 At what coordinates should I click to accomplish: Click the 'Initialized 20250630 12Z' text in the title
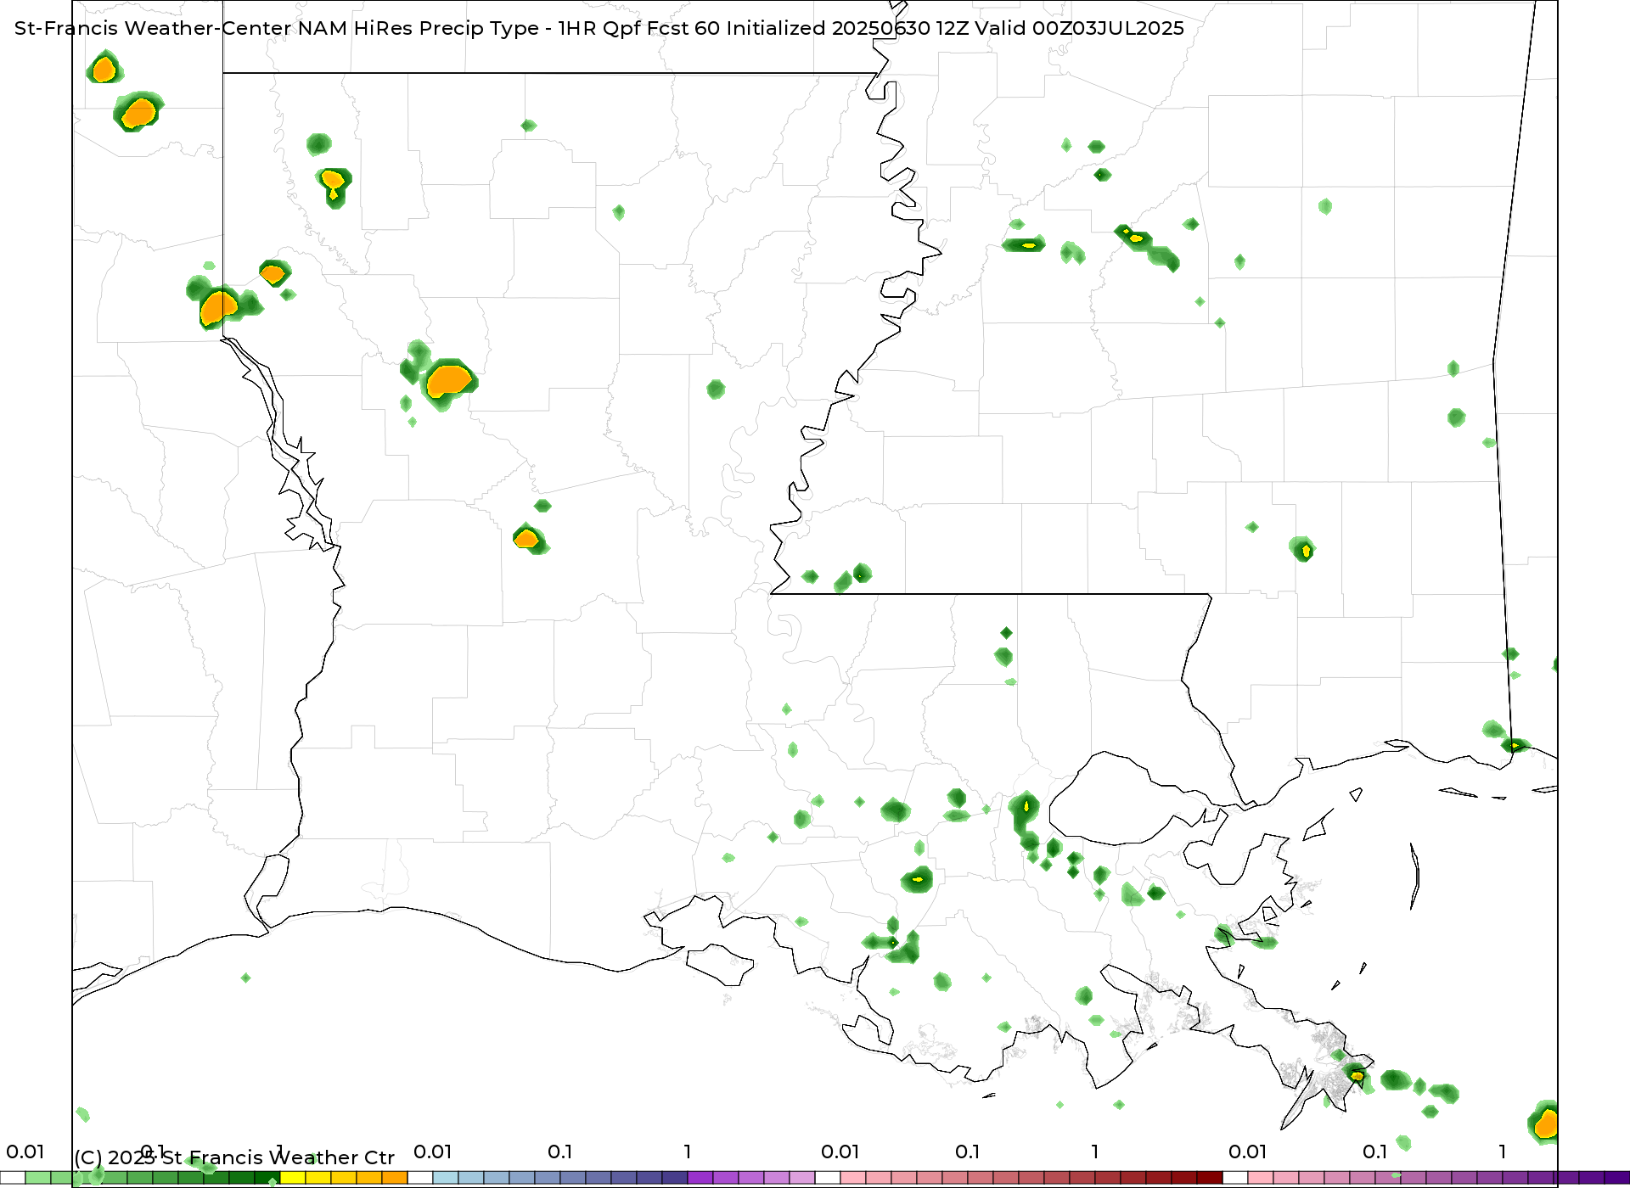pos(847,28)
